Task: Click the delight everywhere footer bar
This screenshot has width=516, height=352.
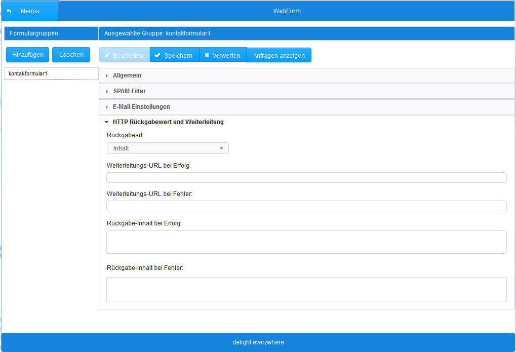Action: pos(258,342)
